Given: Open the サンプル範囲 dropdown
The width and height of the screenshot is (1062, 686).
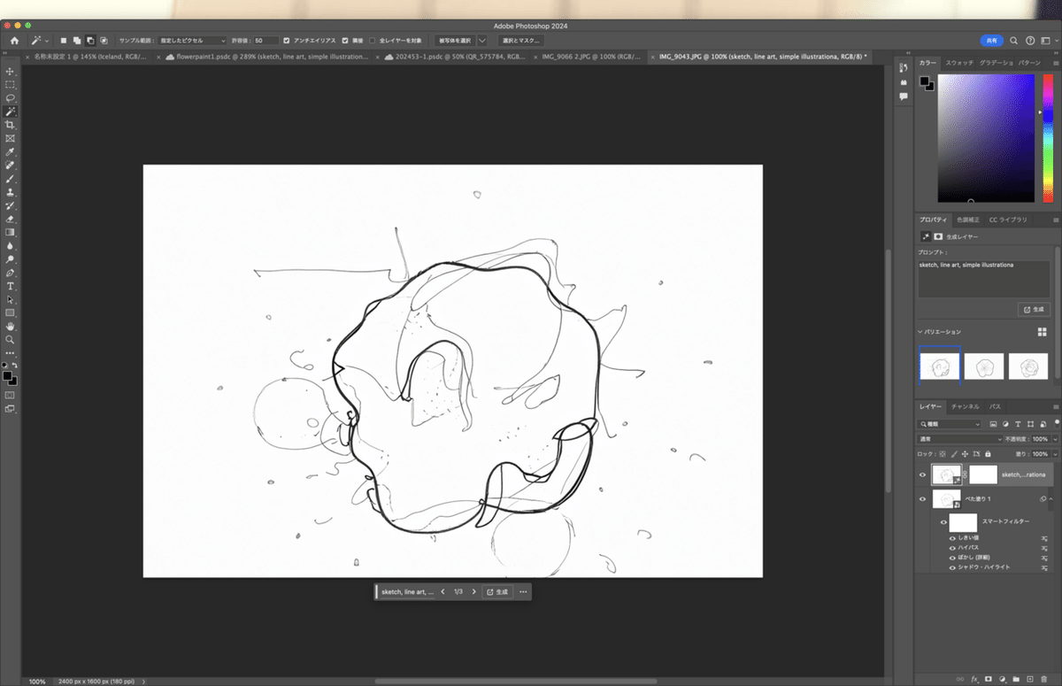Looking at the screenshot, I should click(x=191, y=41).
